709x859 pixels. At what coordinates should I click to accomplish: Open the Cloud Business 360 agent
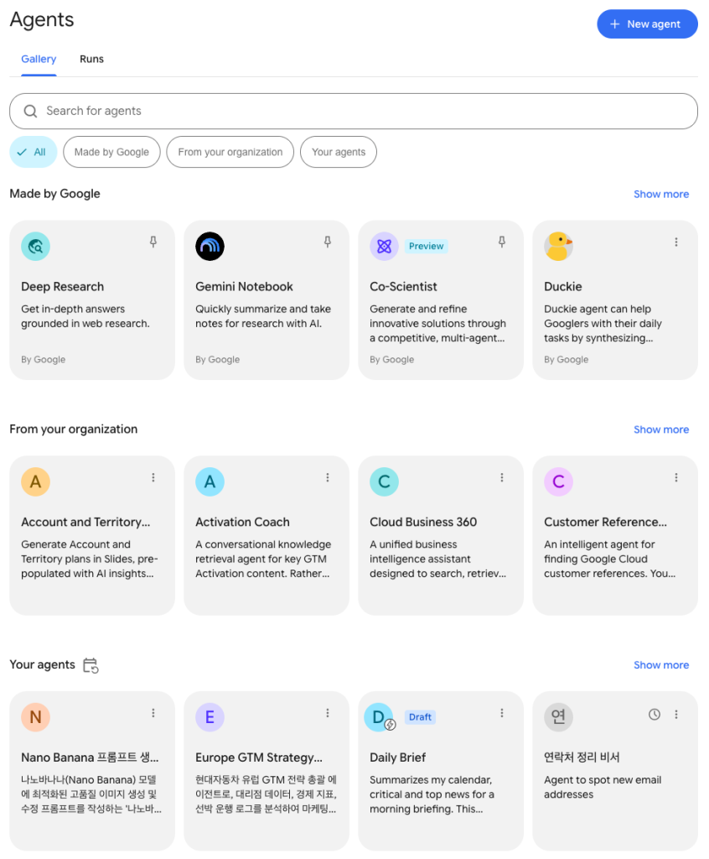coord(441,535)
